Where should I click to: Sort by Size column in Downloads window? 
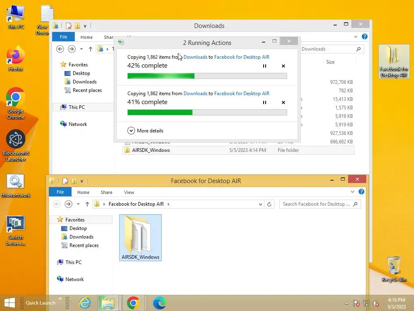(x=330, y=62)
